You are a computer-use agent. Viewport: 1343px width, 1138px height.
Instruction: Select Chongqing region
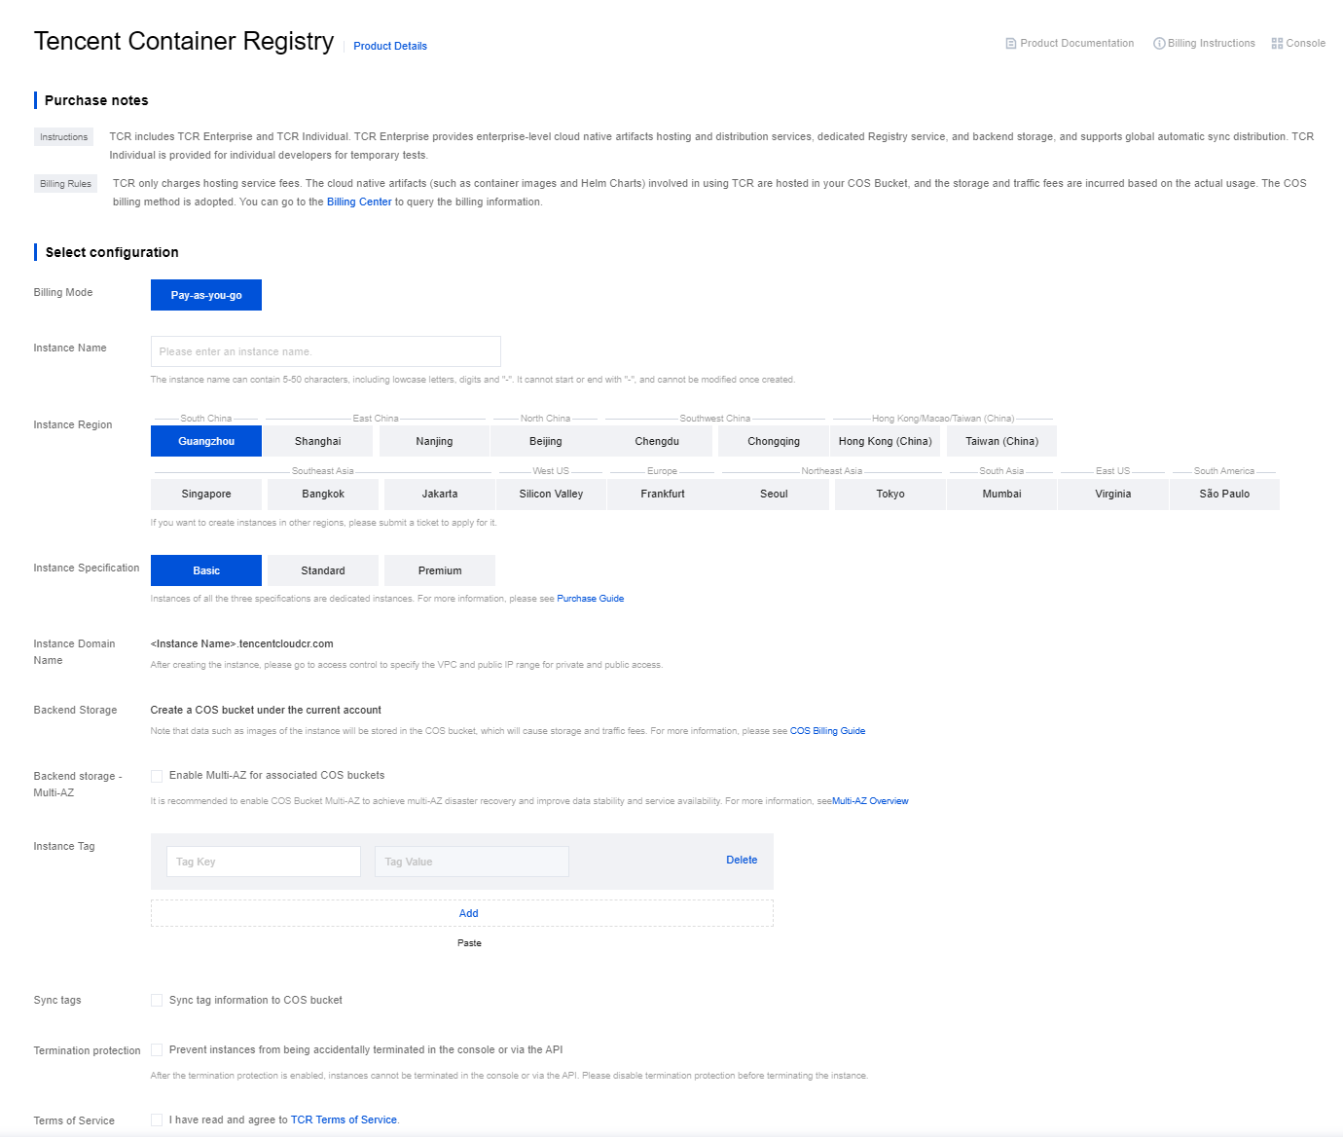[774, 441]
